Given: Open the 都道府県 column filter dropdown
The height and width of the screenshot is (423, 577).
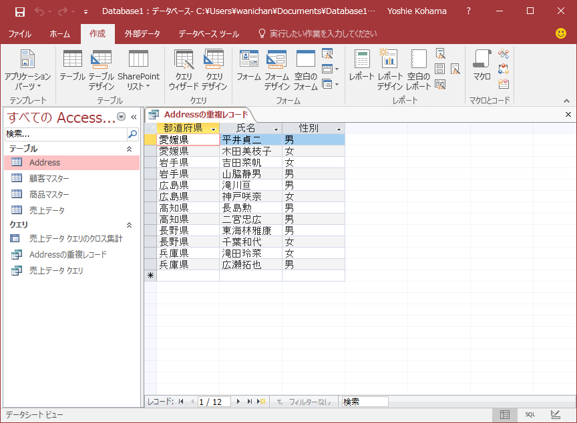Looking at the screenshot, I should [213, 129].
